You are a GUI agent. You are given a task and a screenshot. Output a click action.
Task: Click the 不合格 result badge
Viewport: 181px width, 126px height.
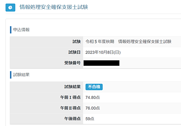pyautogui.click(x=94, y=87)
